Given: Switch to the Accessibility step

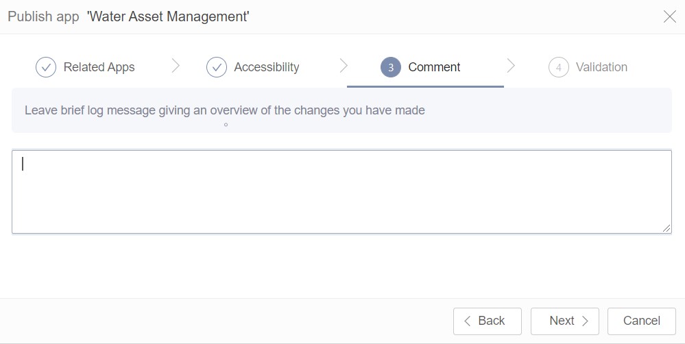Looking at the screenshot, I should pyautogui.click(x=266, y=67).
